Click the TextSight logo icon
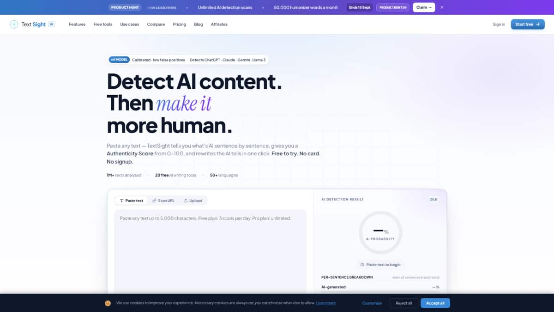 (x=14, y=24)
